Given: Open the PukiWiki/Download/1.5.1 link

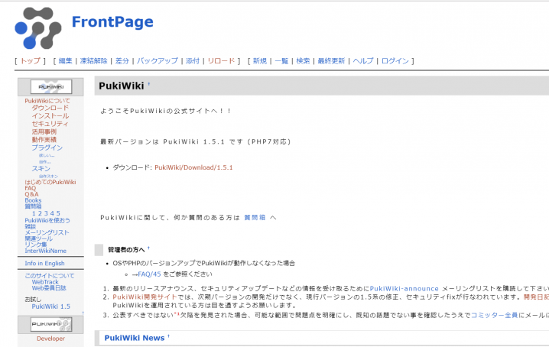Looking at the screenshot, I should click(x=193, y=167).
